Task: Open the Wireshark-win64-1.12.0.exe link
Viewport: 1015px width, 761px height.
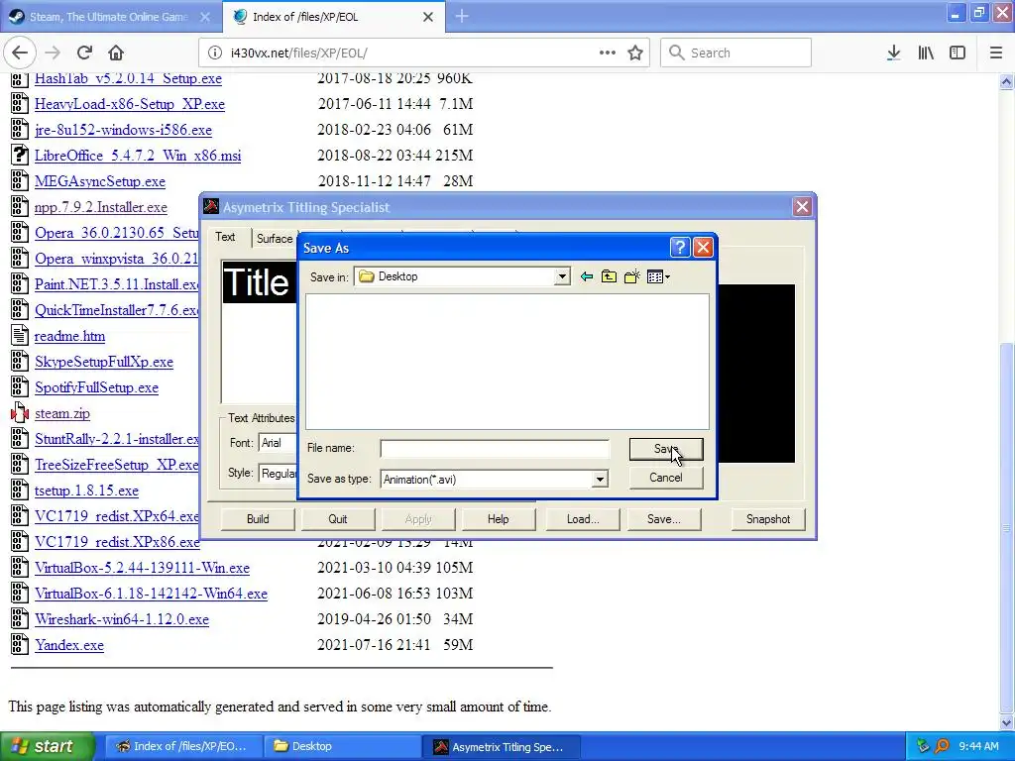Action: (x=122, y=619)
